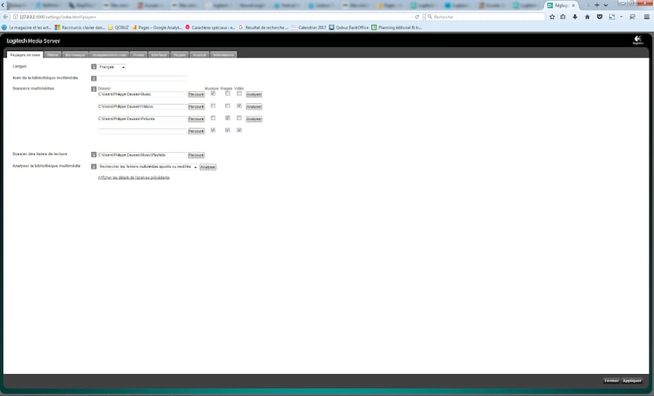
Task: Switch to the Interface tab
Action: coord(159,55)
